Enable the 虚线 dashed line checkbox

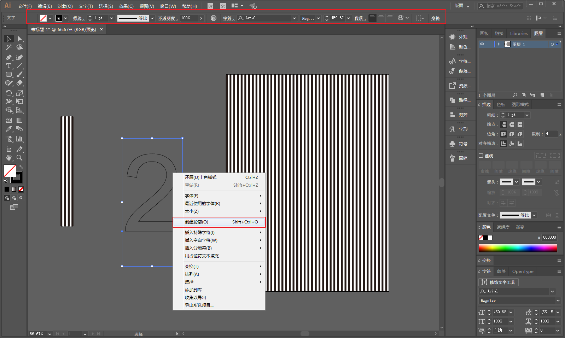click(x=481, y=156)
